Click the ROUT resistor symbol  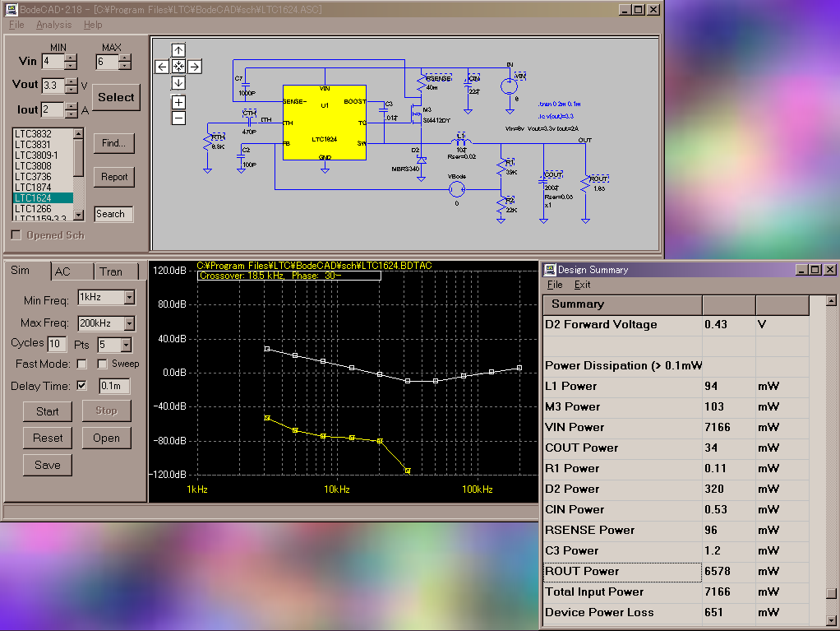point(585,184)
